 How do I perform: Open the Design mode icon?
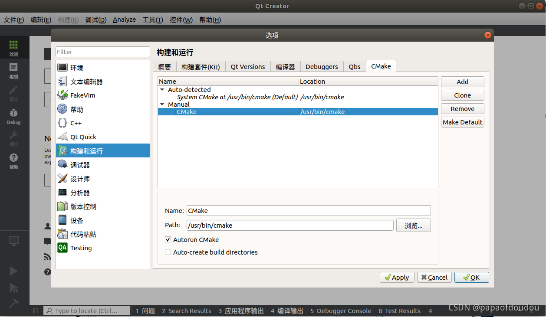[x=13, y=90]
